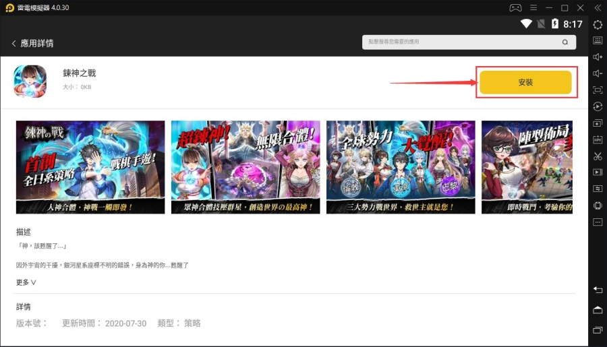Focus the app search input field

[x=469, y=42]
